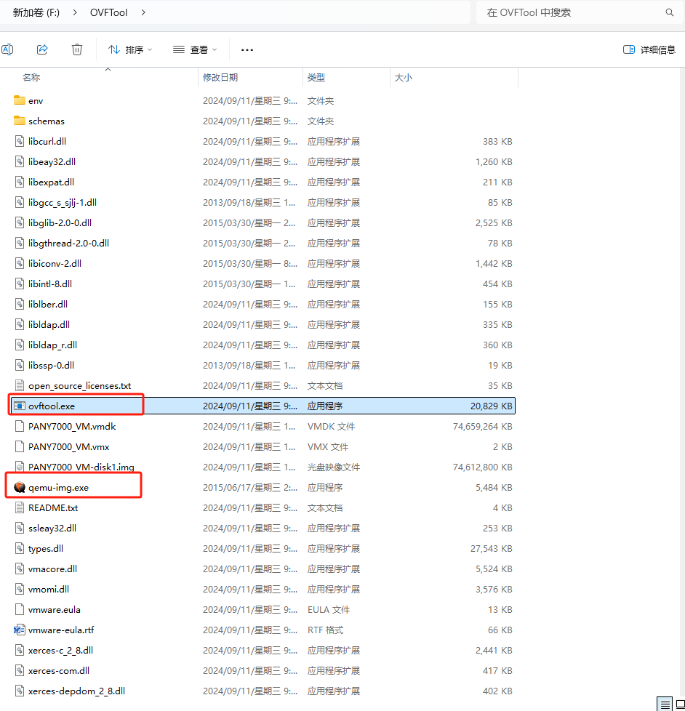Switch to large thumbnails view icon
Viewport: 685px width, 711px height.
680,704
